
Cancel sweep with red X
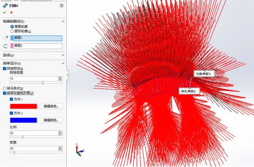click(x=11, y=13)
